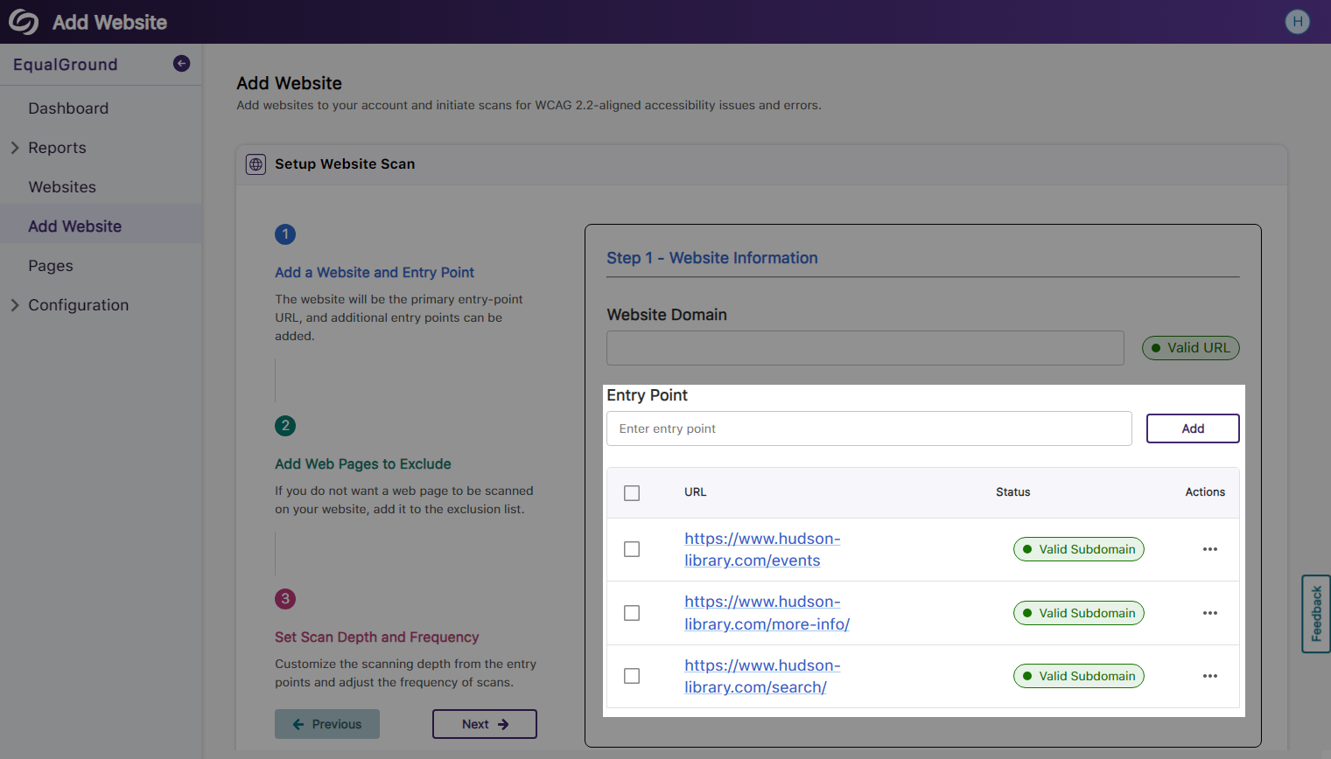Open Dashboard from the sidebar
Screen dimensions: 1331x759
pos(68,108)
